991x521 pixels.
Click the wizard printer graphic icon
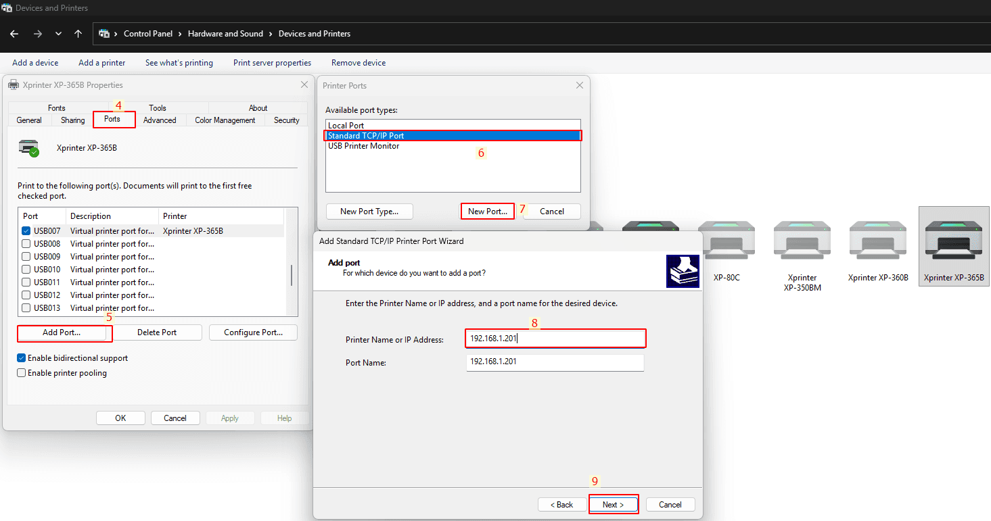coord(683,272)
